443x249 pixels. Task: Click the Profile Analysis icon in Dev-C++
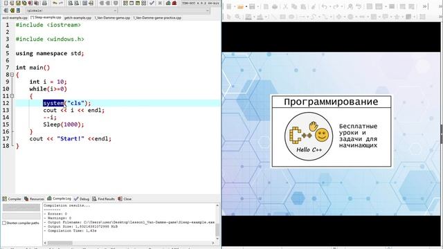tap(168, 3)
